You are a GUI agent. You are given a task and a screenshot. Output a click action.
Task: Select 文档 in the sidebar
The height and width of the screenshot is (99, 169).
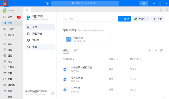point(12,23)
